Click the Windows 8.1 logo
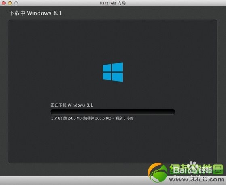 coord(113,72)
